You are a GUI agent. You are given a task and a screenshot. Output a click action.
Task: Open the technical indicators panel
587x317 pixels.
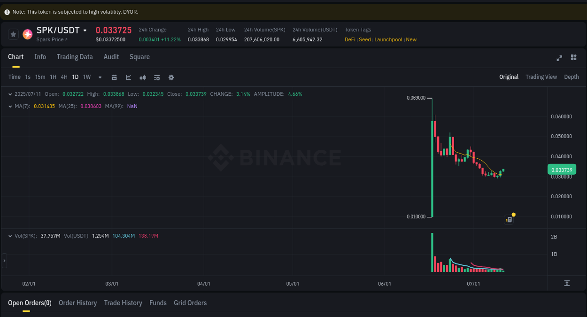coord(157,77)
